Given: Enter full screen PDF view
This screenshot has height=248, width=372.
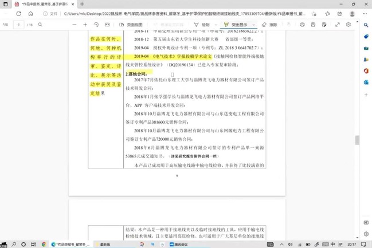Looking at the screenshot, I should point(338,25).
